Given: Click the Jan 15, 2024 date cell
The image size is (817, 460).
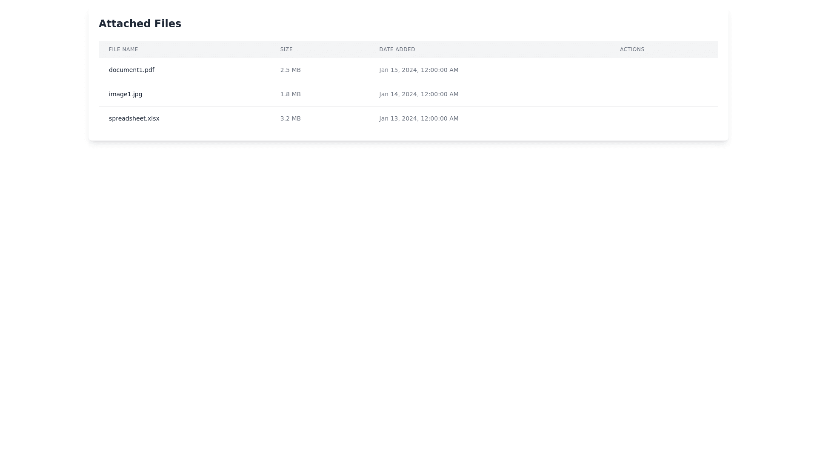Looking at the screenshot, I should pyautogui.click(x=419, y=70).
